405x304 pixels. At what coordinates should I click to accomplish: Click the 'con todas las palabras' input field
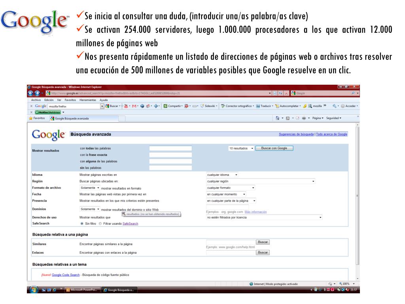tap(170, 148)
